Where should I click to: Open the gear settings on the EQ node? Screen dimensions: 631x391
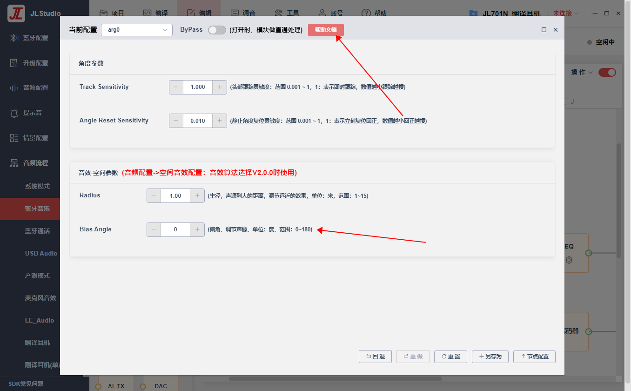569,260
